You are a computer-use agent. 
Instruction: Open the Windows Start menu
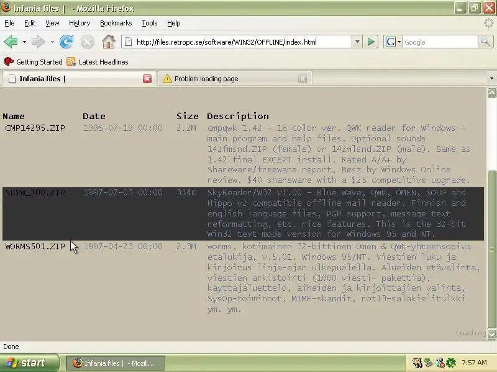tap(29, 363)
